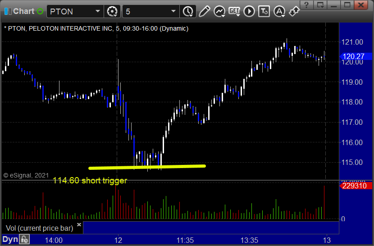Open the circled A alerts icon
374x246 pixels.
click(x=279, y=11)
